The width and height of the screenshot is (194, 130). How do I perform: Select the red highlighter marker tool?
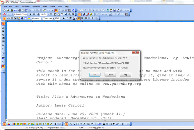(87, 14)
